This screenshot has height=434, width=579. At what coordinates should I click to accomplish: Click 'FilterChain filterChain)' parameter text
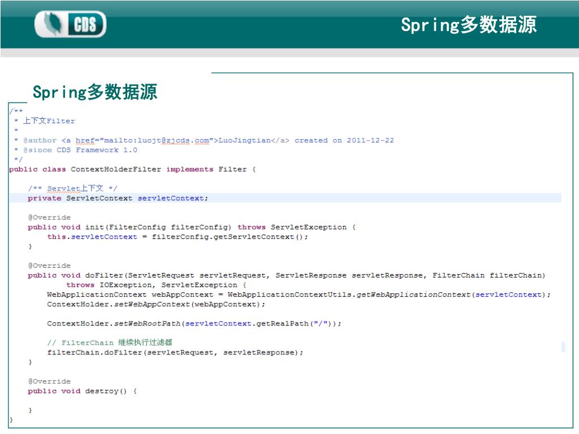[x=489, y=275]
